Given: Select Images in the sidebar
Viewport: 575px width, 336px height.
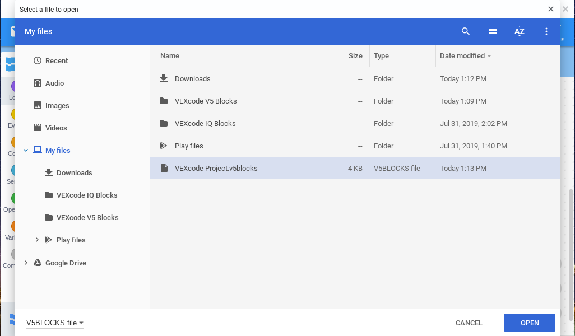Looking at the screenshot, I should 57,105.
